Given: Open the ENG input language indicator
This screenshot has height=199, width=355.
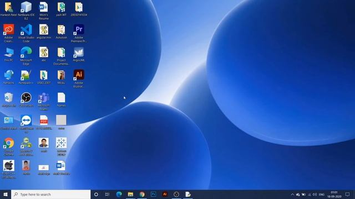Looking at the screenshot, I should pos(322,195).
